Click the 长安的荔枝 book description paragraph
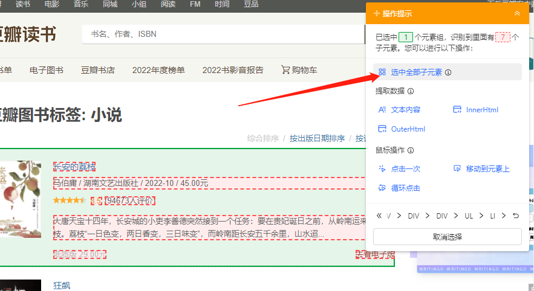The height and width of the screenshot is (291, 534). point(210,228)
